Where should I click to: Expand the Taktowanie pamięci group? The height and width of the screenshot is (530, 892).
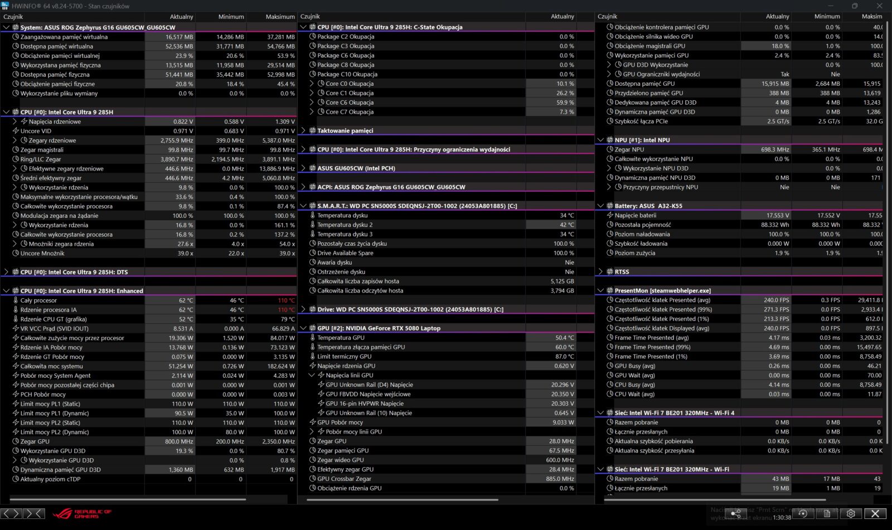point(303,130)
